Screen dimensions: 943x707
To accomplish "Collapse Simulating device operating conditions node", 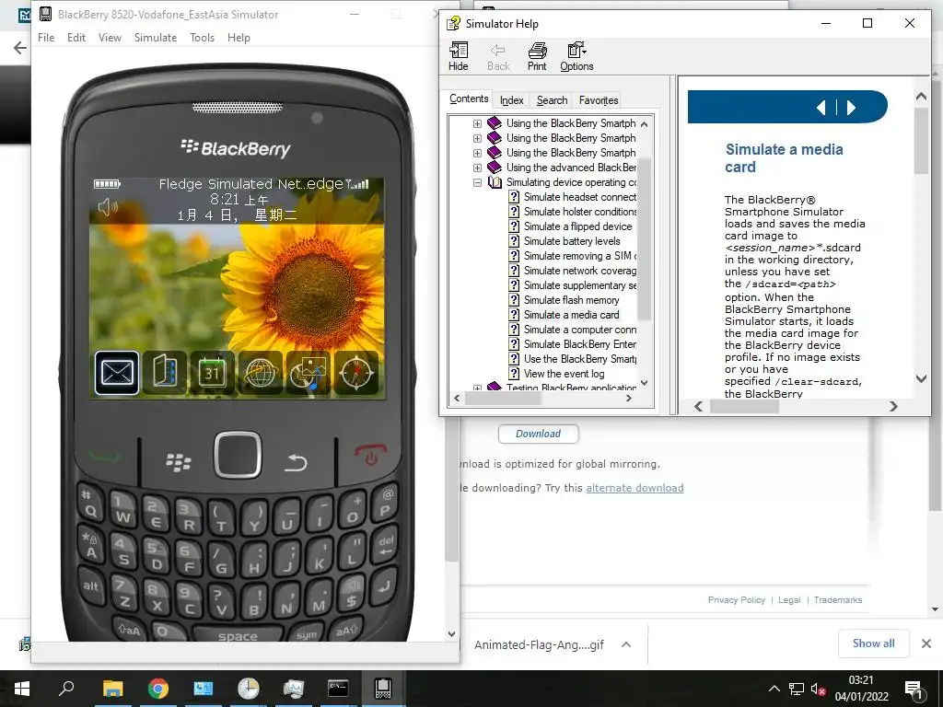I will pos(478,182).
